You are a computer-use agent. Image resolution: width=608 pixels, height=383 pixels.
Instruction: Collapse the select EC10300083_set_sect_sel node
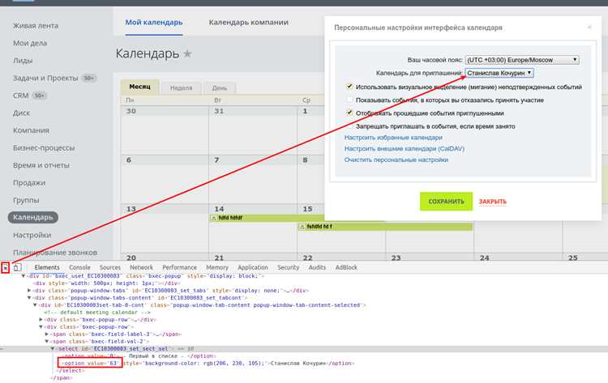(53, 349)
